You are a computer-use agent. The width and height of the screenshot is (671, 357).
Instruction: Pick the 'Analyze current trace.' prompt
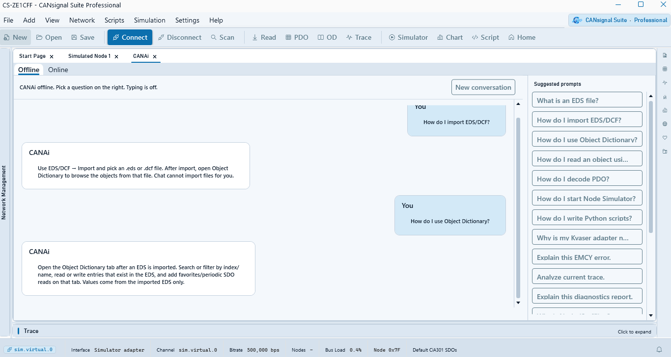(x=587, y=276)
